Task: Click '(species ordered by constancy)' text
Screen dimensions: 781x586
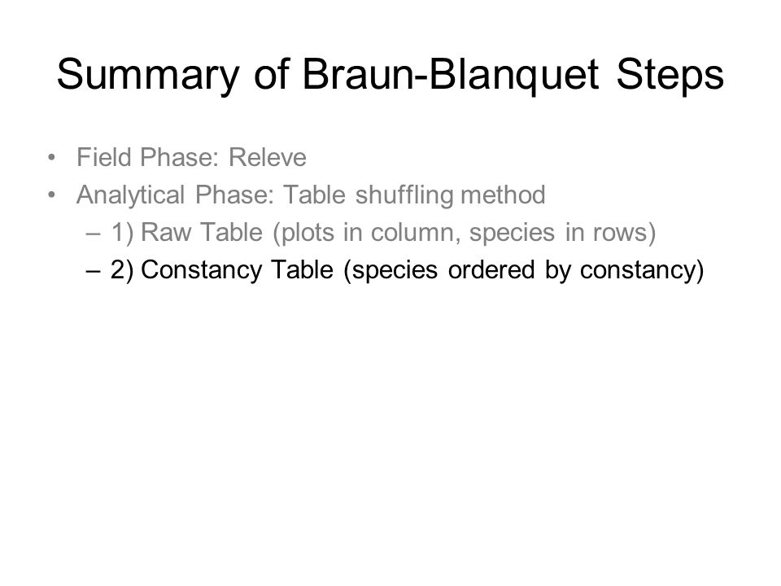Action: (x=523, y=270)
